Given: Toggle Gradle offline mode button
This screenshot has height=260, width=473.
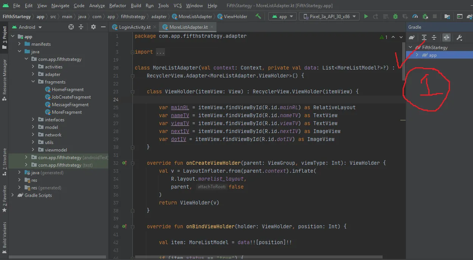Looking at the screenshot, I should [447, 37].
